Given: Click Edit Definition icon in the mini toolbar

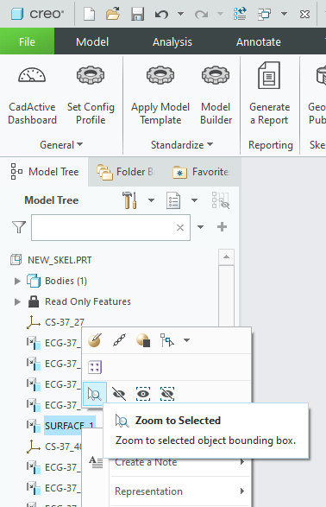Looking at the screenshot, I should tap(95, 340).
